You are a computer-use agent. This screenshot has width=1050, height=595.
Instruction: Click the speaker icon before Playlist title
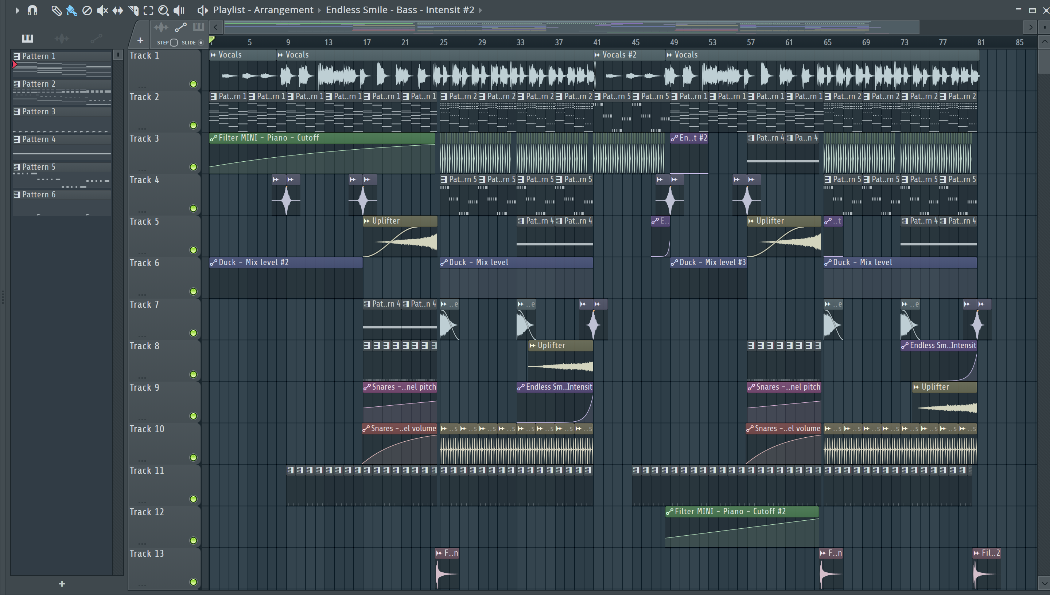[x=202, y=10]
